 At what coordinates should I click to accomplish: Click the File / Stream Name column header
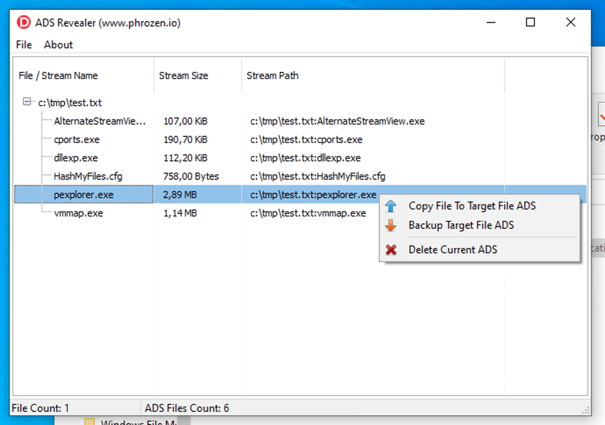[84, 75]
